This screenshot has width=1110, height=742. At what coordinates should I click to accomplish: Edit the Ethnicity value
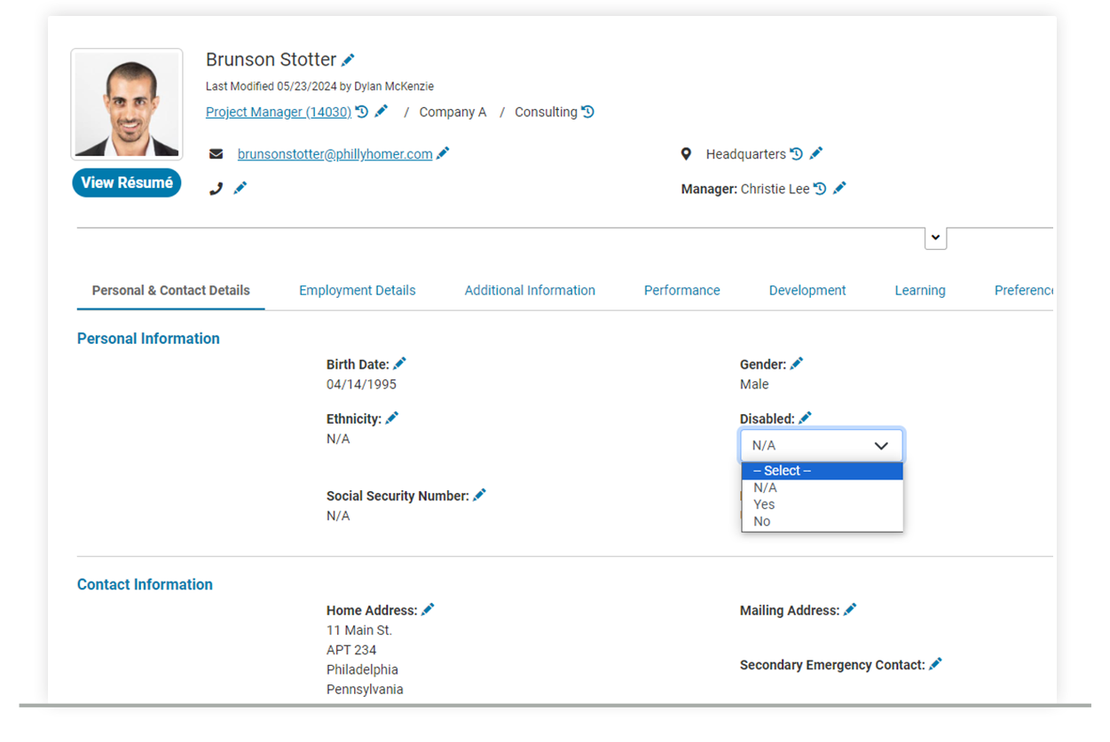point(391,418)
